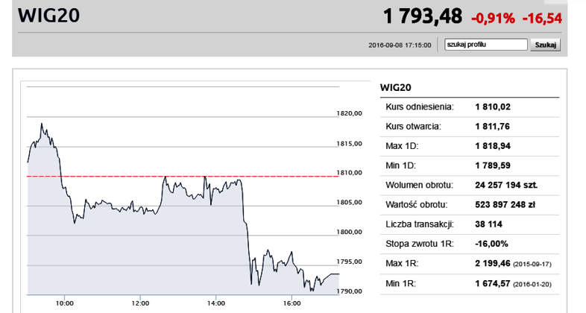Click the red dashed reference line on chart

(183, 176)
